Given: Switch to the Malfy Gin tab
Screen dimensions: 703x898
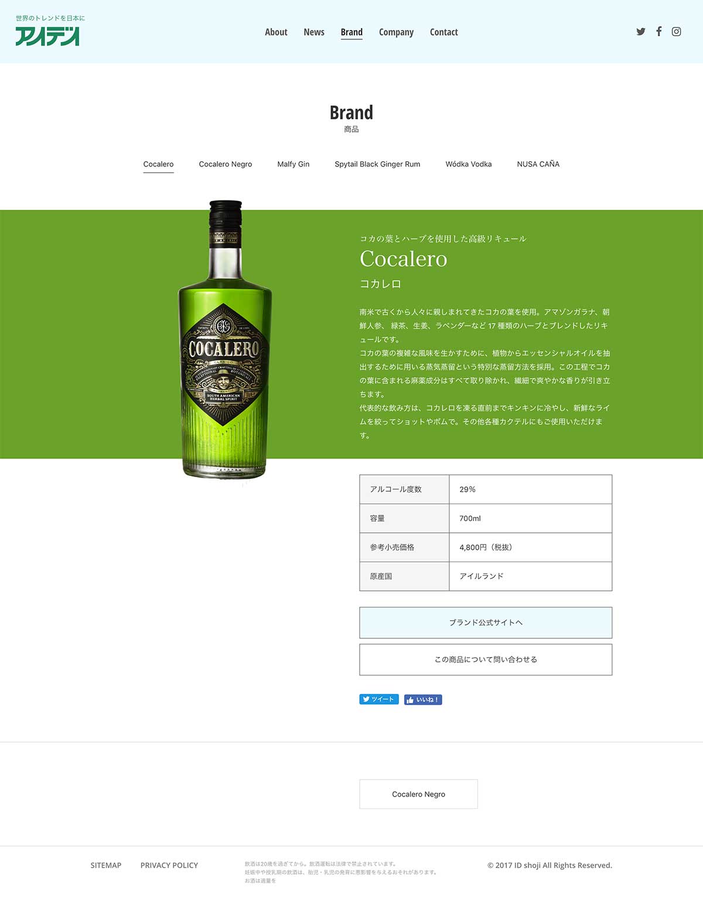Looking at the screenshot, I should pyautogui.click(x=294, y=164).
